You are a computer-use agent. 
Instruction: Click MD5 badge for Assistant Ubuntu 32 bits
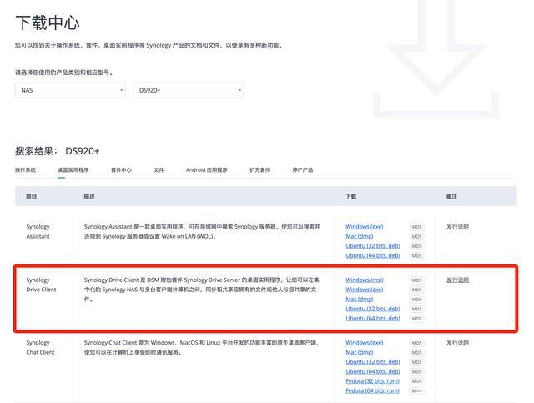(417, 246)
